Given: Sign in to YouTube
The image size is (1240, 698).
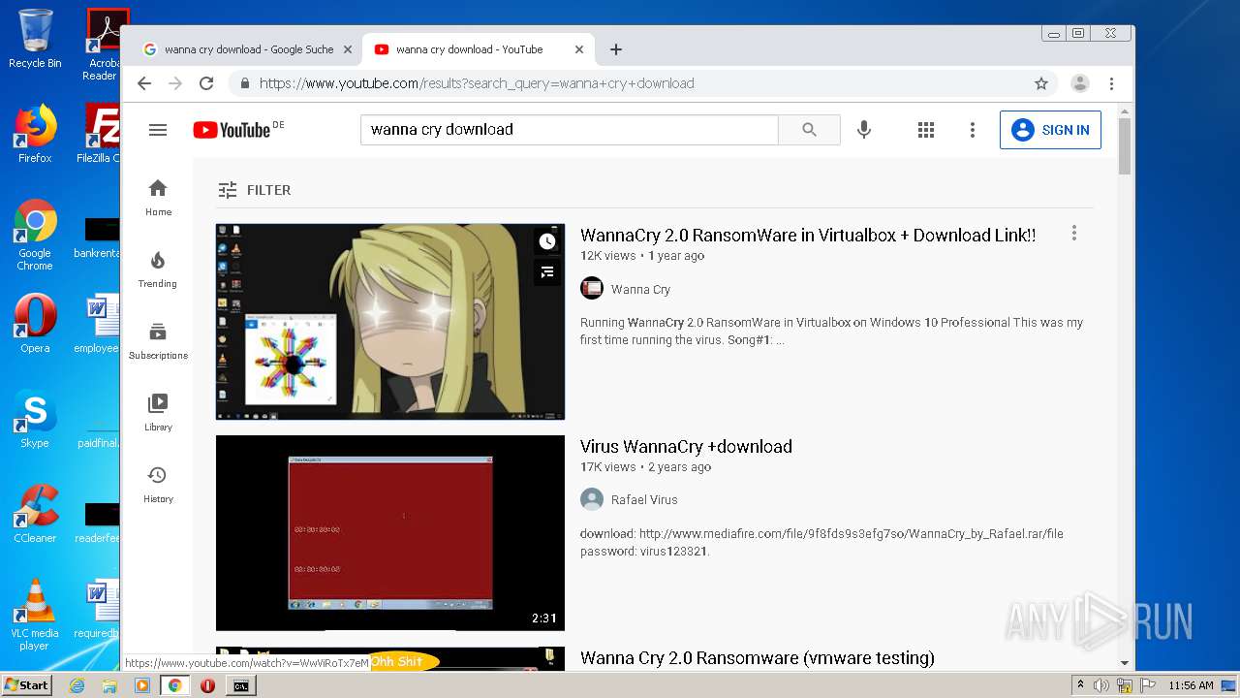Looking at the screenshot, I should click(x=1050, y=130).
